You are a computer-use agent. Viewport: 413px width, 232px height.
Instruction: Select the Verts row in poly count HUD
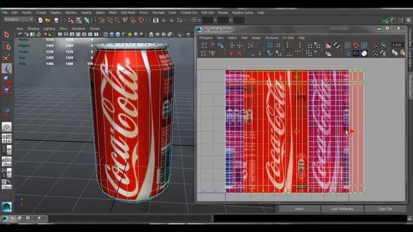55,40
